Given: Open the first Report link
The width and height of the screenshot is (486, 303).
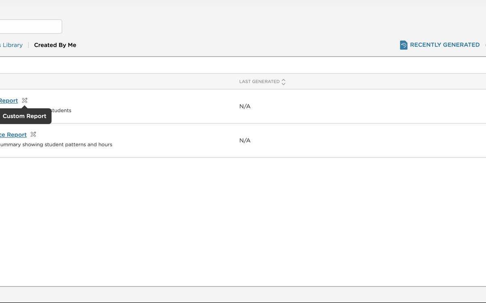Looking at the screenshot, I should 9,101.
